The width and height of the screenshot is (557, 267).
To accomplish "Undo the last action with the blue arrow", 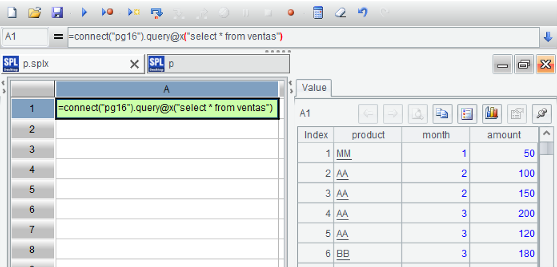I will pos(363,13).
